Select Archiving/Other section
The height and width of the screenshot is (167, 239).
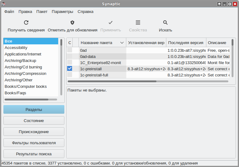coord(31,80)
